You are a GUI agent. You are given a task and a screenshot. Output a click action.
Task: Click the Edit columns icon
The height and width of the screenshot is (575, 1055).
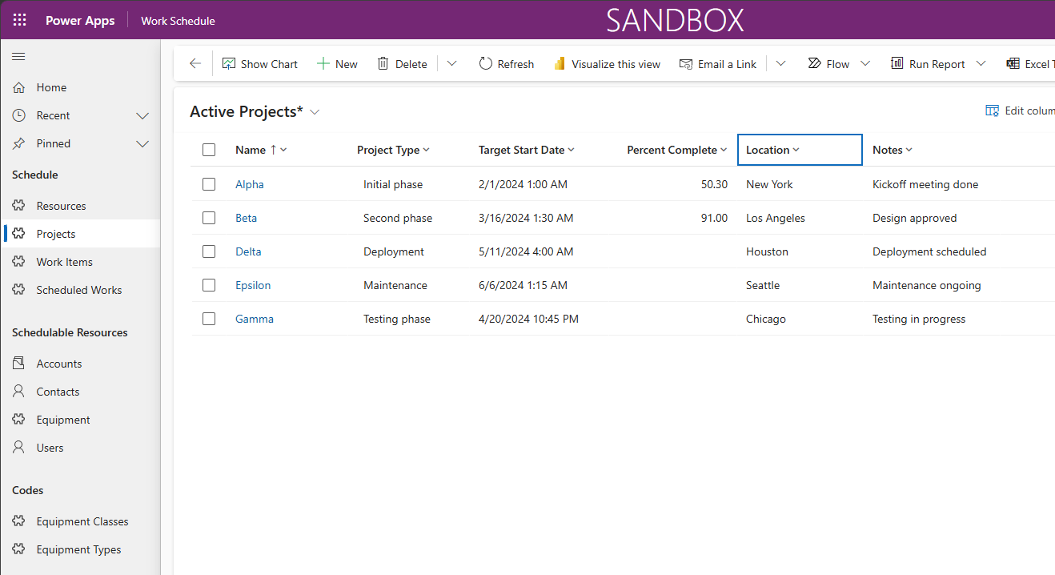[x=993, y=111]
